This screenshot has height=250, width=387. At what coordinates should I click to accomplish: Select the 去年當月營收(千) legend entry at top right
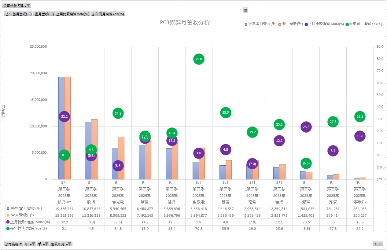(x=260, y=24)
